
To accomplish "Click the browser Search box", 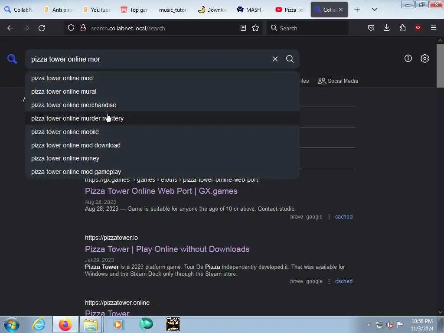I will (x=307, y=28).
